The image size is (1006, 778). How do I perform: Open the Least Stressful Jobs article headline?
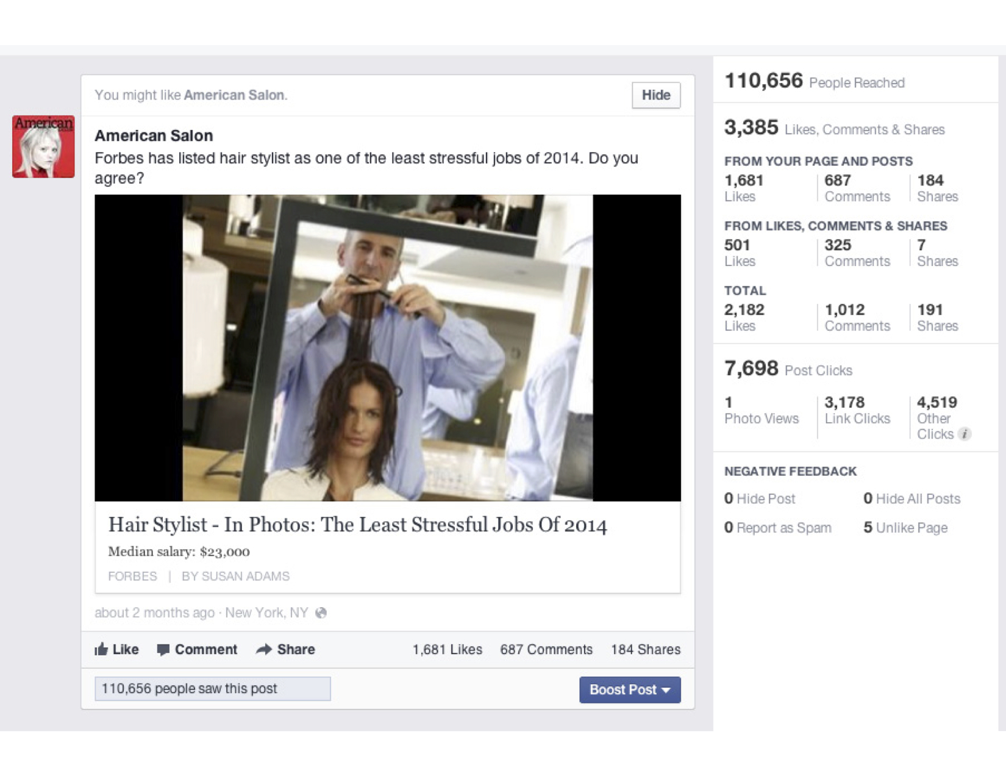pos(357,525)
